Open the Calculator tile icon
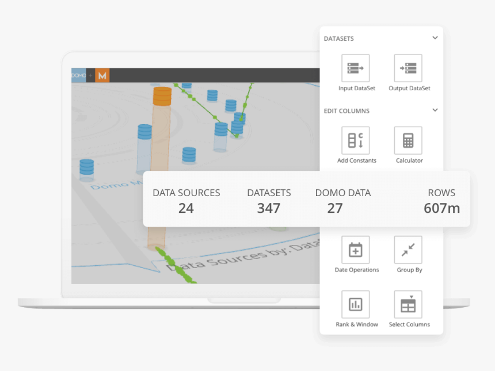This screenshot has height=371, width=495. click(x=408, y=140)
